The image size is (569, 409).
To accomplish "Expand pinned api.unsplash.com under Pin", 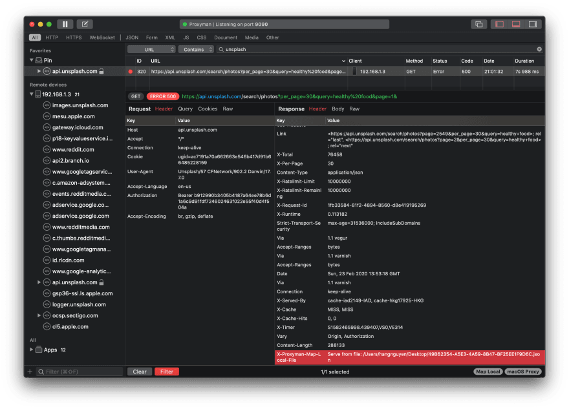I will click(x=39, y=71).
